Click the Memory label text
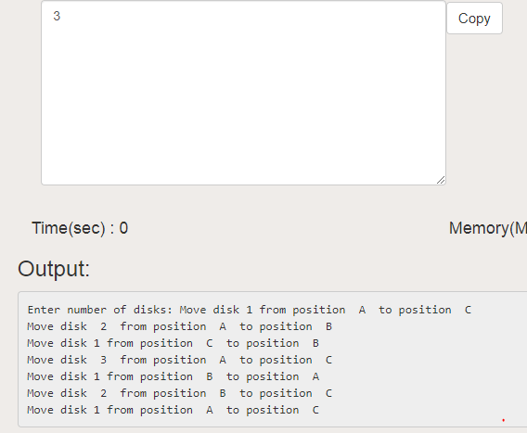Image resolution: width=527 pixels, height=433 pixels. point(488,228)
